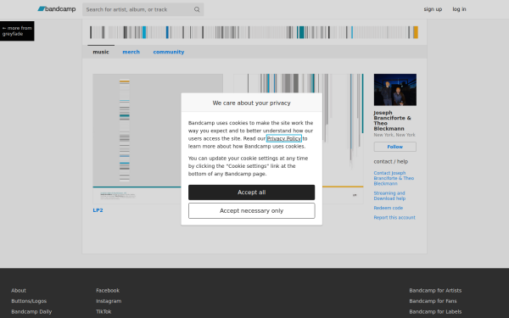Switch to the community tab

pos(169,52)
